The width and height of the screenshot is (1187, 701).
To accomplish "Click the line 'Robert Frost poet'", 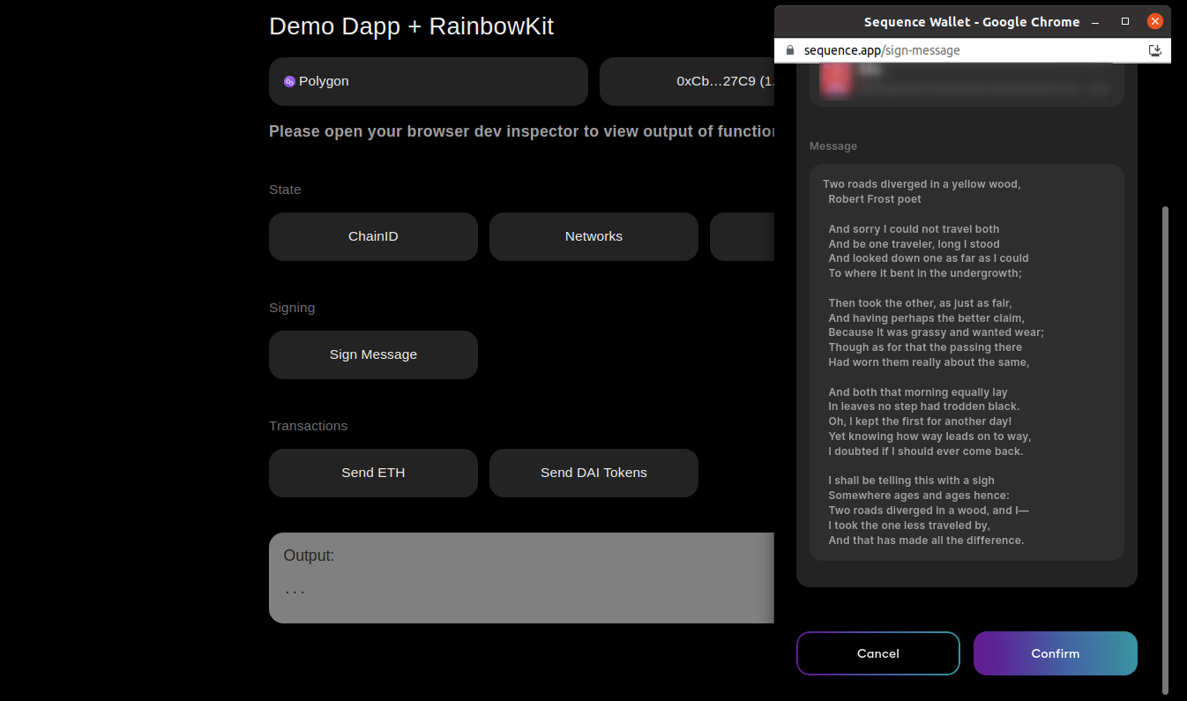I will pos(875,199).
